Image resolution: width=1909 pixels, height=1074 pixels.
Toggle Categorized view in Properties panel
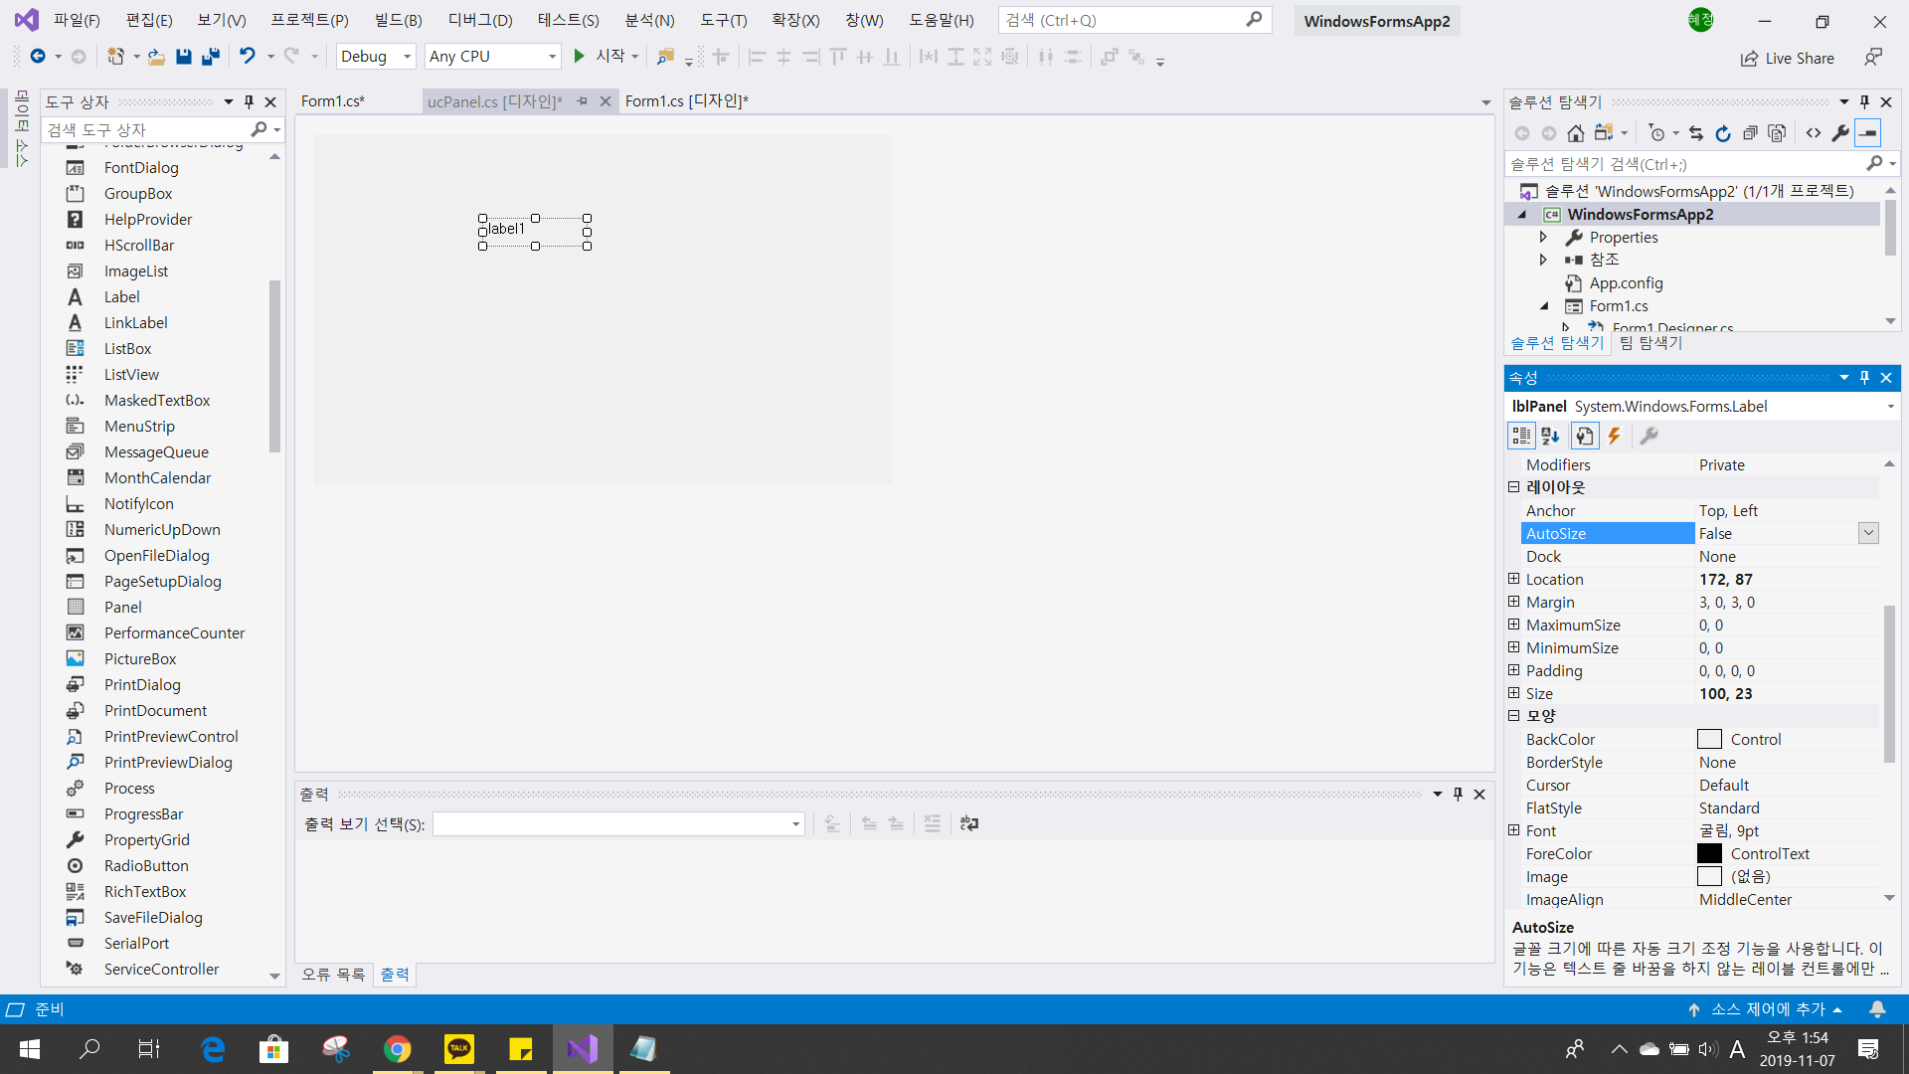(x=1521, y=436)
